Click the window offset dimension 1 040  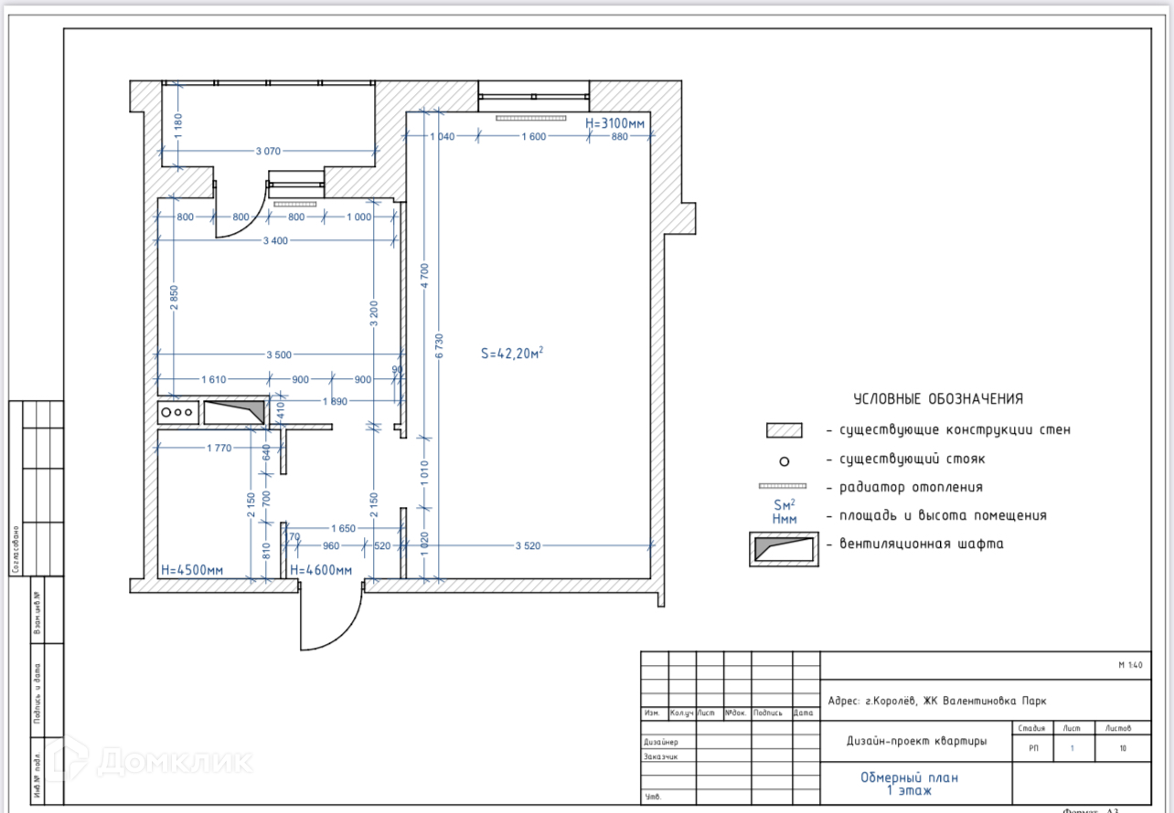pos(442,136)
